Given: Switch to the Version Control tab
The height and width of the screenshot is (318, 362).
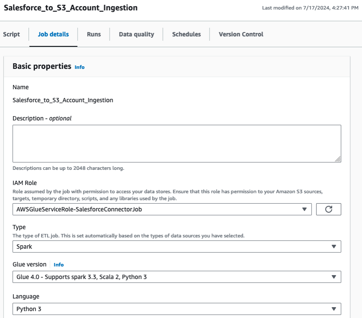Looking at the screenshot, I should [x=241, y=34].
